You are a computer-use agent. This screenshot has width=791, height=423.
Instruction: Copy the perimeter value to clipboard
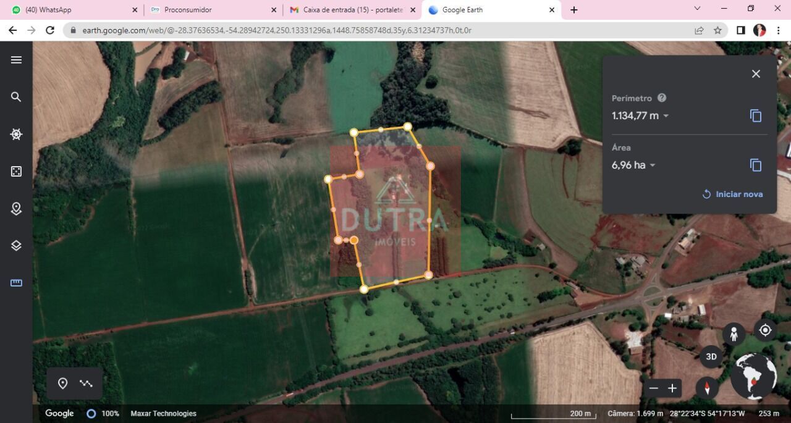[755, 116]
